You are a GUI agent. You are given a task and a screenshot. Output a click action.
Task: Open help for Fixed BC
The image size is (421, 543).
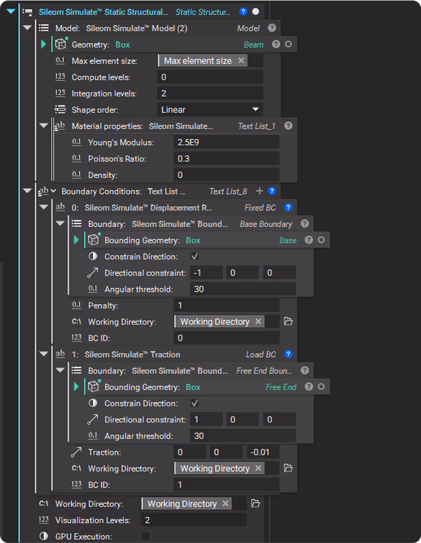(288, 207)
